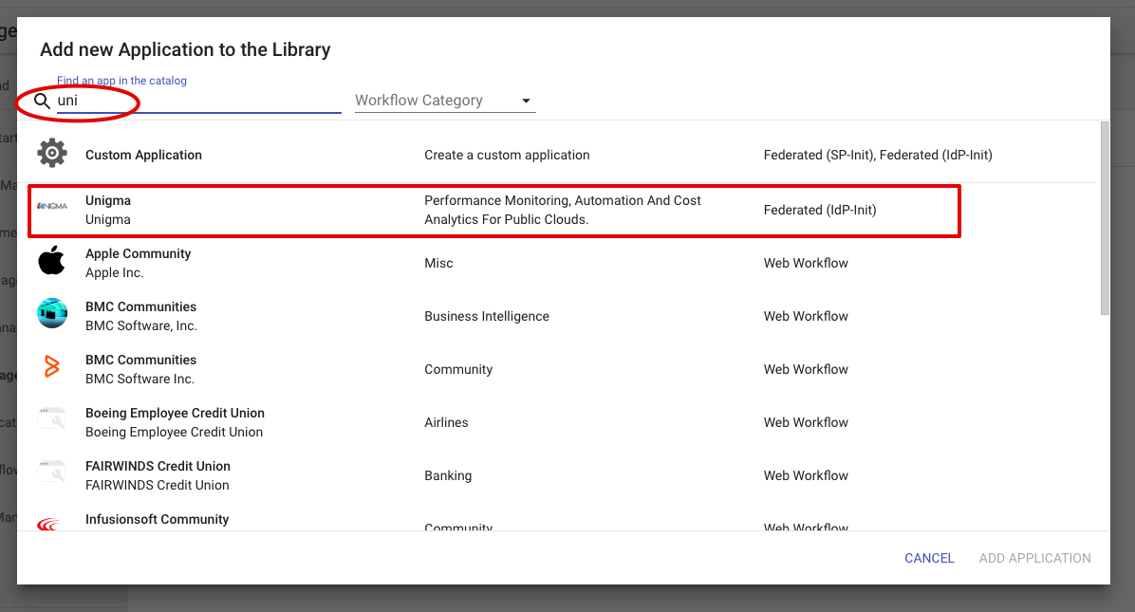Click the 'Misc' category of Apple Community

pos(438,264)
